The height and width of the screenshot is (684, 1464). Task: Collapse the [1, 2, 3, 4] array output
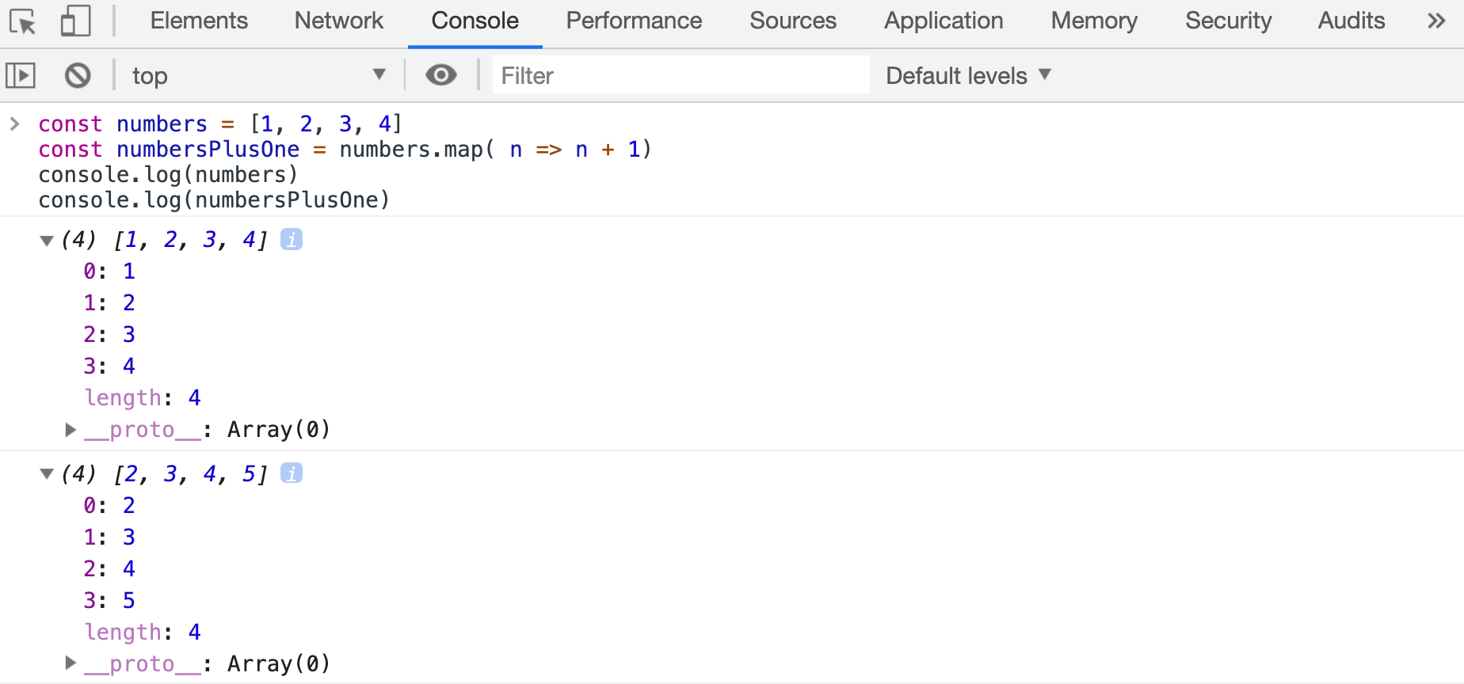[x=47, y=240]
